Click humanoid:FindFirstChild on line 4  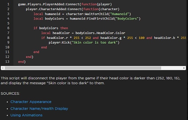[92, 19]
